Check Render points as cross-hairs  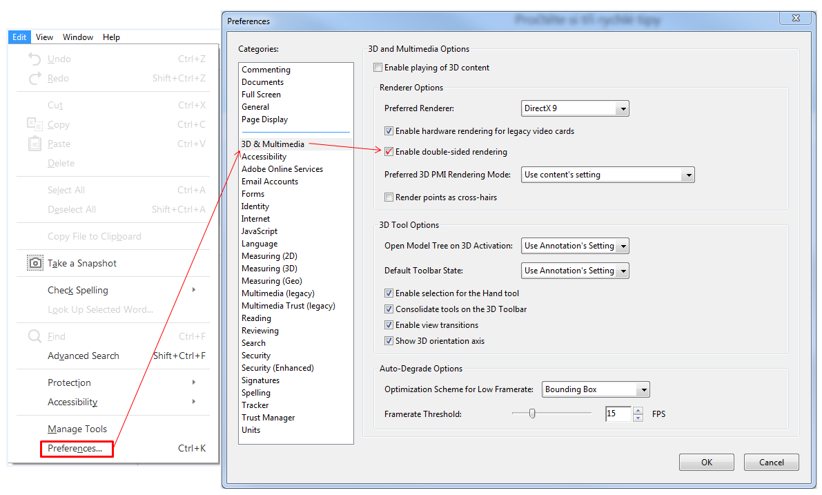coord(389,197)
